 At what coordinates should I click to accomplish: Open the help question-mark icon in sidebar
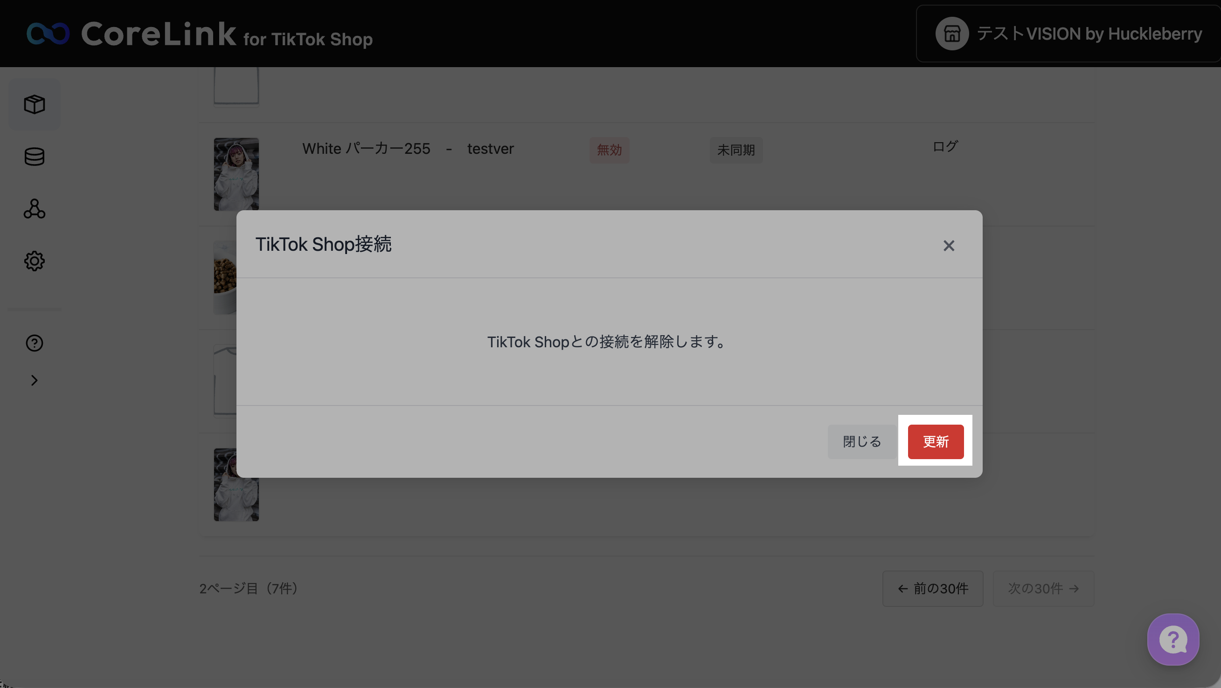click(x=34, y=343)
